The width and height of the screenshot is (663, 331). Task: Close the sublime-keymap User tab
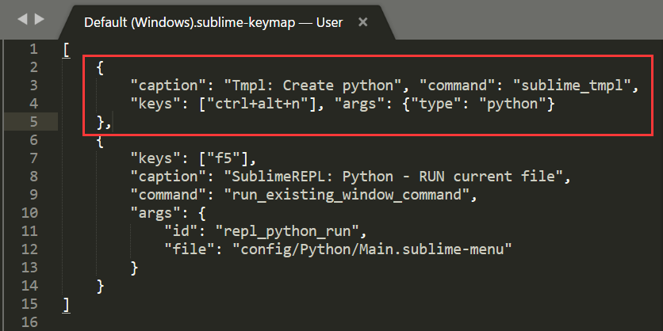(362, 22)
